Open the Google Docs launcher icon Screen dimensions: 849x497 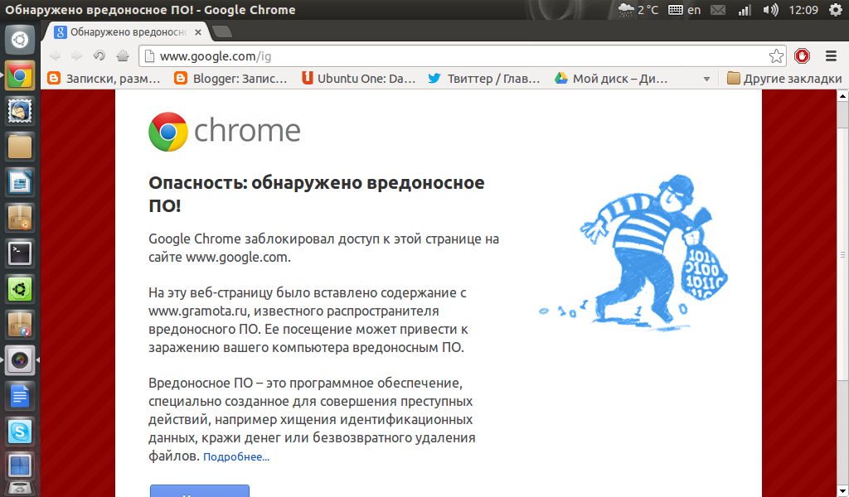click(20, 397)
